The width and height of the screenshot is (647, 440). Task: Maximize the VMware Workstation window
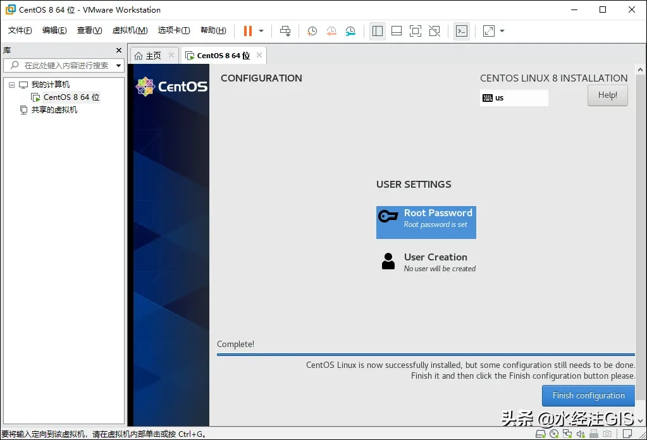tap(603, 9)
